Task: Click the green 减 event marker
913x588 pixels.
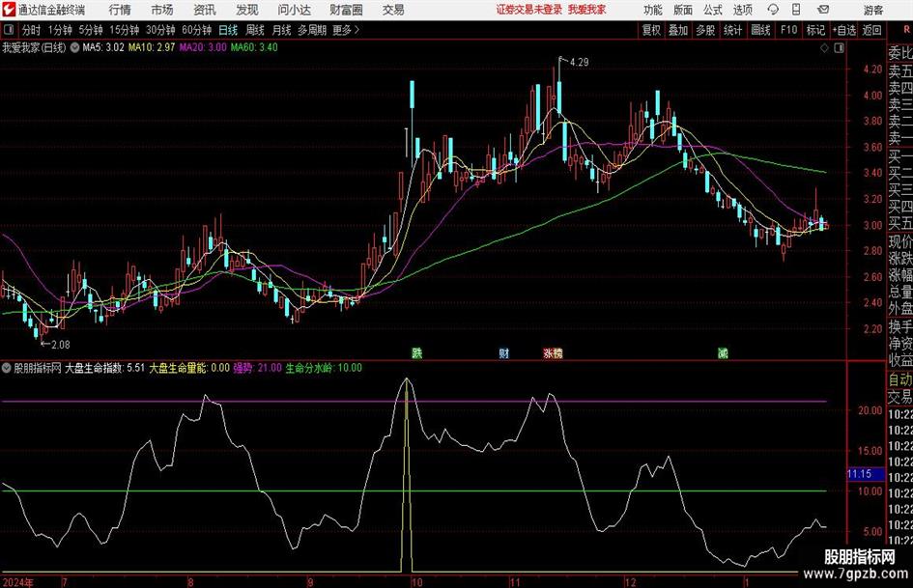Action: coord(723,352)
